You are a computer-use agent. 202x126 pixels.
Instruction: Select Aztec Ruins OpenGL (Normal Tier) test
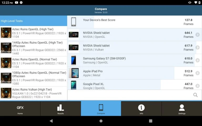tap(33, 63)
